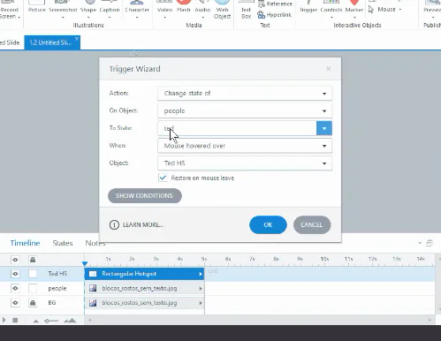Insert a Marker
The height and width of the screenshot is (341, 441).
tap(354, 10)
